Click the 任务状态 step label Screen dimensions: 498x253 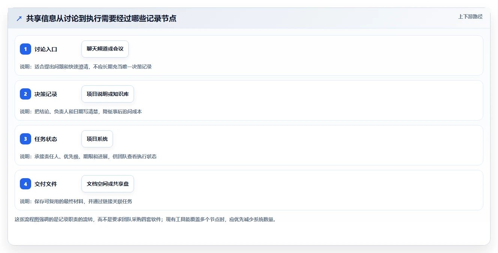point(46,139)
